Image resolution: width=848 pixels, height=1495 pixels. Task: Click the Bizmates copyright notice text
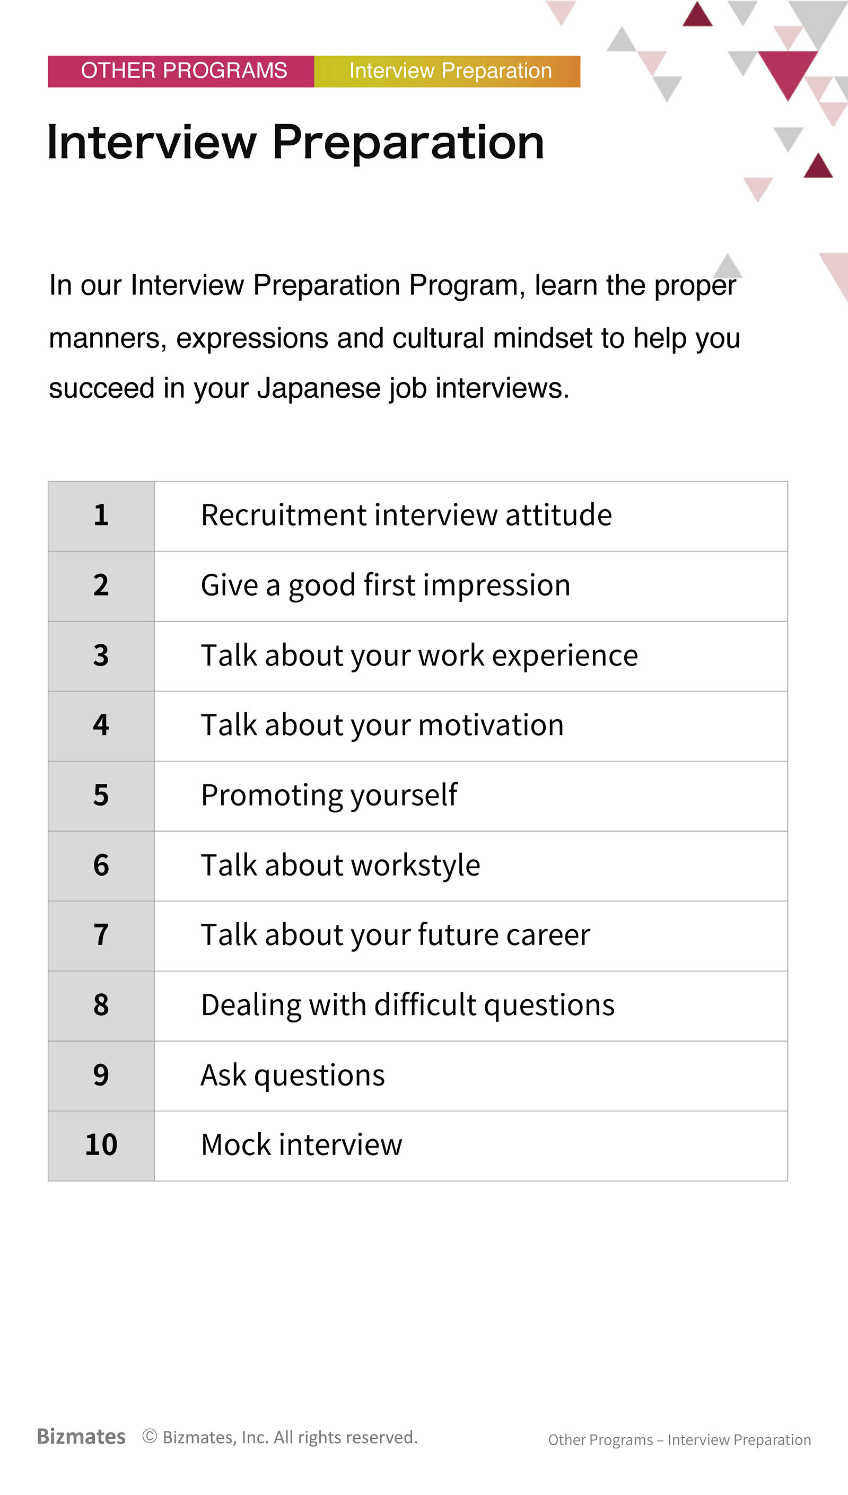coord(280,1437)
